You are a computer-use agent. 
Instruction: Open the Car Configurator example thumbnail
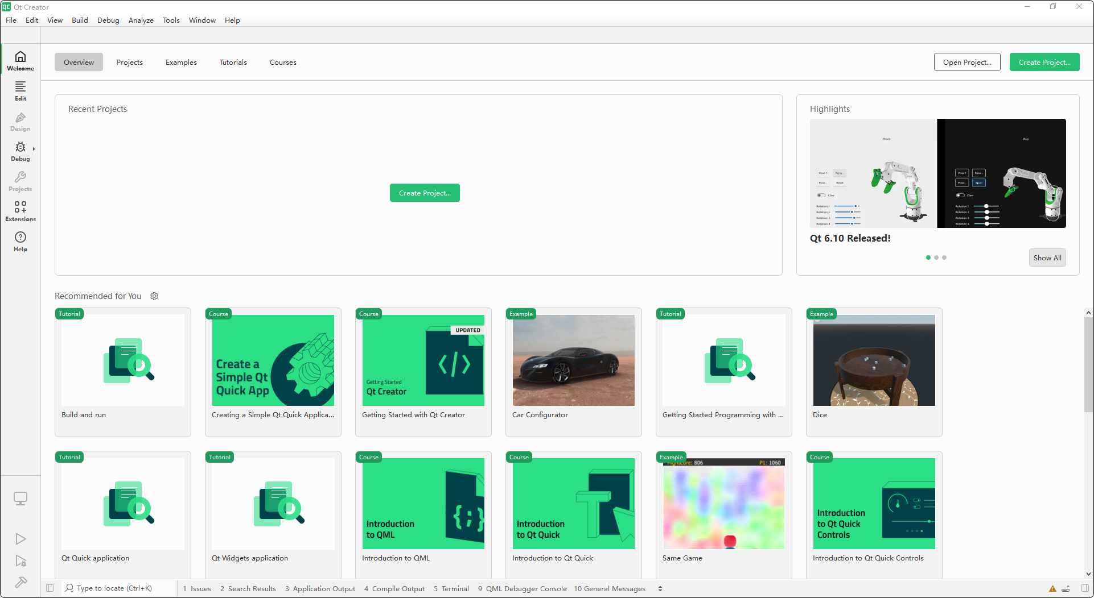pos(573,360)
